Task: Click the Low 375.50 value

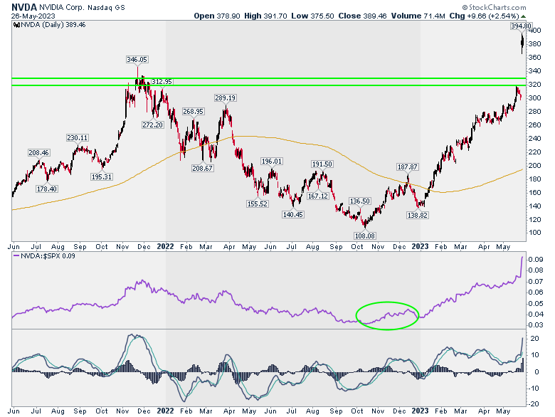Action: [x=312, y=16]
